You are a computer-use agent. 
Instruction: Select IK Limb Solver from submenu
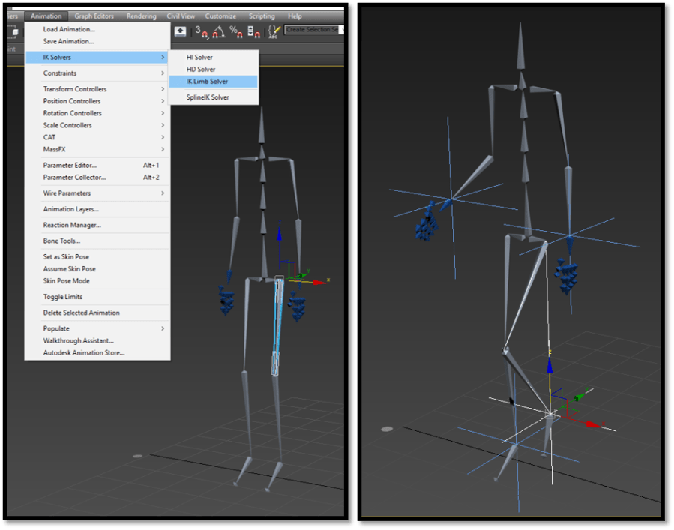tap(207, 82)
